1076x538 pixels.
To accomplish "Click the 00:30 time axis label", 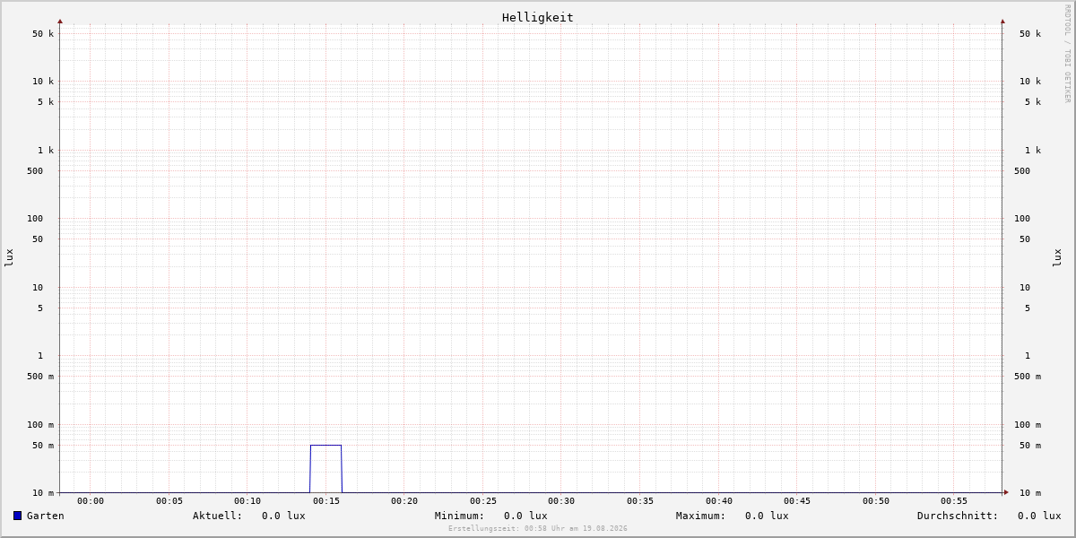I will click(561, 501).
